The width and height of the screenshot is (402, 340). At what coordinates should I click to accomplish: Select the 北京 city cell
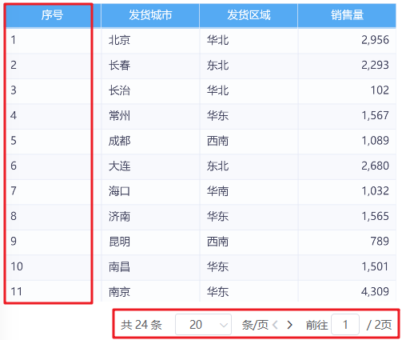(x=150, y=40)
